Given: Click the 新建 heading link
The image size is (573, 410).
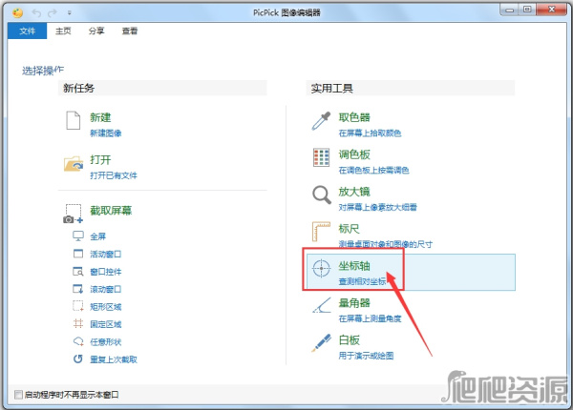Looking at the screenshot, I should coord(100,117).
